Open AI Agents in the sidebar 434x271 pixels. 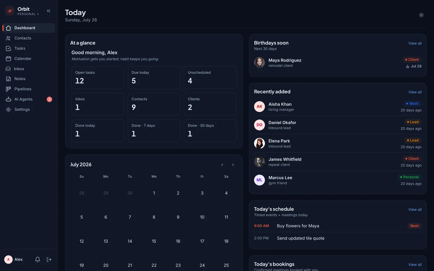[x=29, y=99]
